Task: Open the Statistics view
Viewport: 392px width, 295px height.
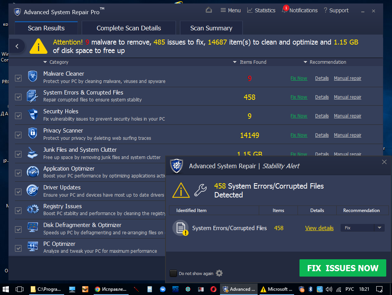Action: click(x=261, y=10)
